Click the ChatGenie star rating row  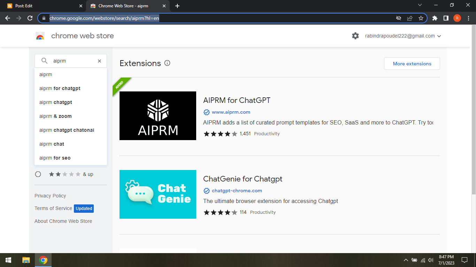(221, 212)
